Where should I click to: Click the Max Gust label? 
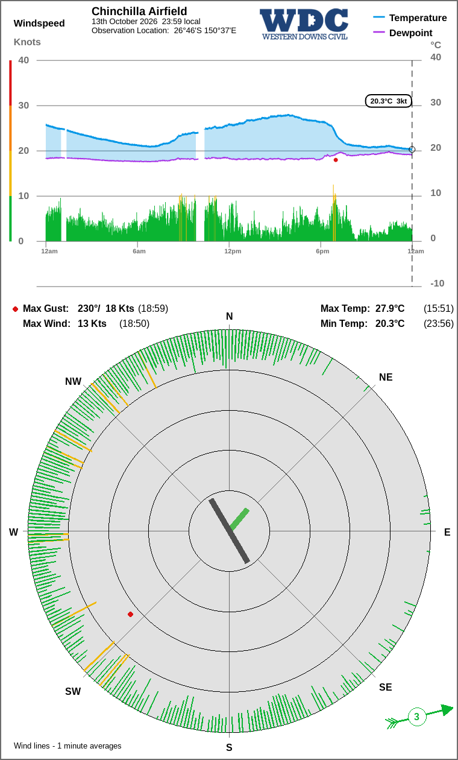[46, 308]
